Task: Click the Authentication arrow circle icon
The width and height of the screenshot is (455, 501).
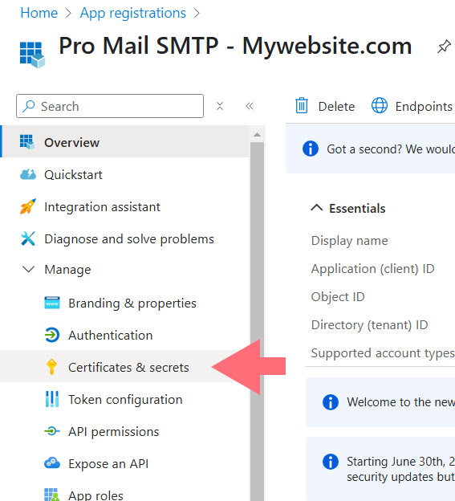Action: (x=52, y=335)
